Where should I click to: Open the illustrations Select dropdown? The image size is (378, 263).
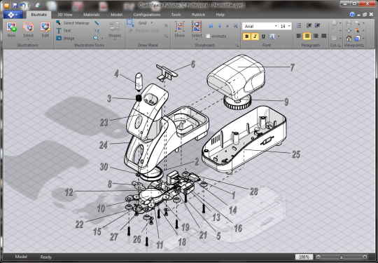coord(28,39)
